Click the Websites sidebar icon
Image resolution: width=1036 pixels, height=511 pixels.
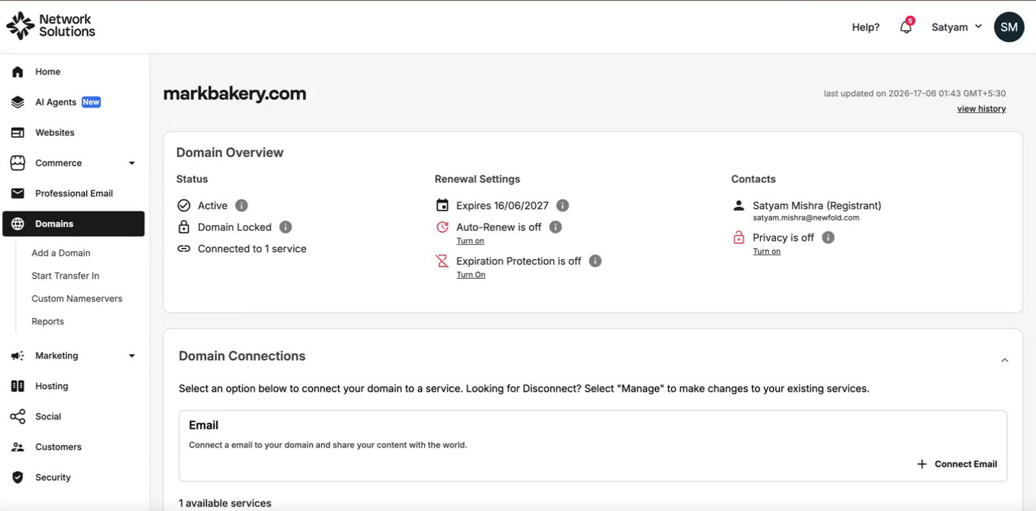(18, 132)
